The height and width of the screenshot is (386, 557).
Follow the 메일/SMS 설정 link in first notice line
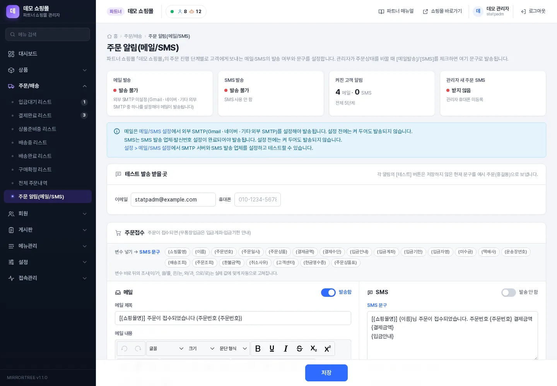click(155, 132)
